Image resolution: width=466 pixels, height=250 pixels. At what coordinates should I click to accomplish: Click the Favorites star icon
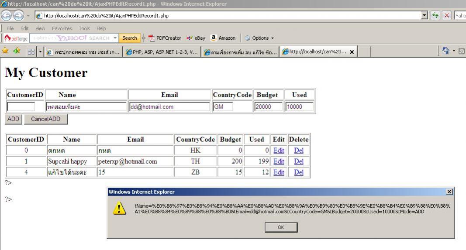(x=5, y=51)
